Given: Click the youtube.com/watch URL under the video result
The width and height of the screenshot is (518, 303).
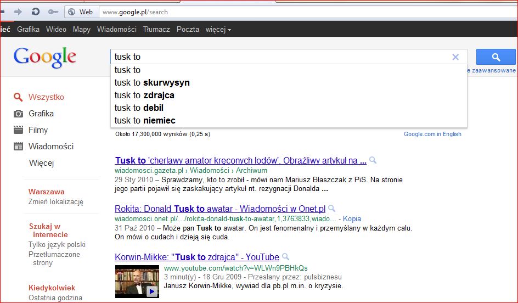Looking at the screenshot, I should point(236,268).
